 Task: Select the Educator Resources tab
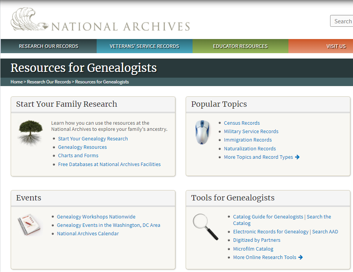[240, 46]
